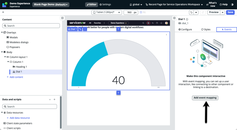Click the Dial 1 component label tag
This screenshot has width=237, height=130.
[x=72, y=29]
